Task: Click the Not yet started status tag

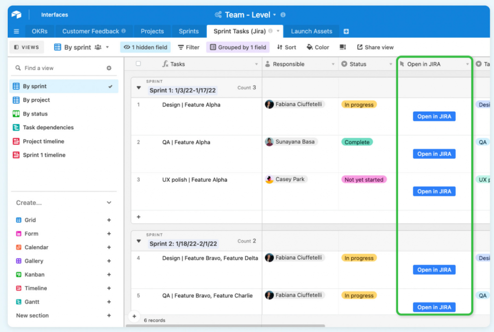Action: point(364,180)
